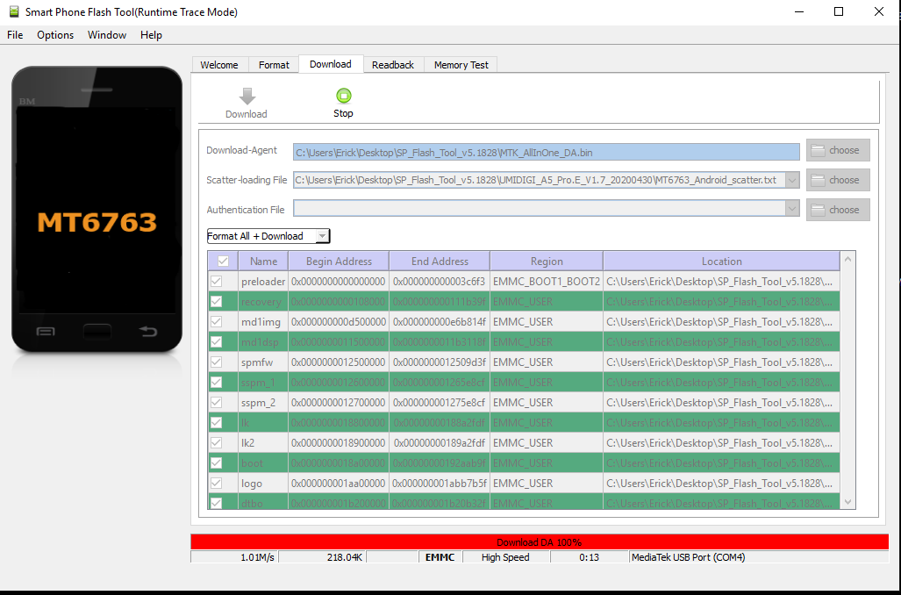This screenshot has height=595, width=901.
Task: Click the Name column header
Action: (x=263, y=261)
